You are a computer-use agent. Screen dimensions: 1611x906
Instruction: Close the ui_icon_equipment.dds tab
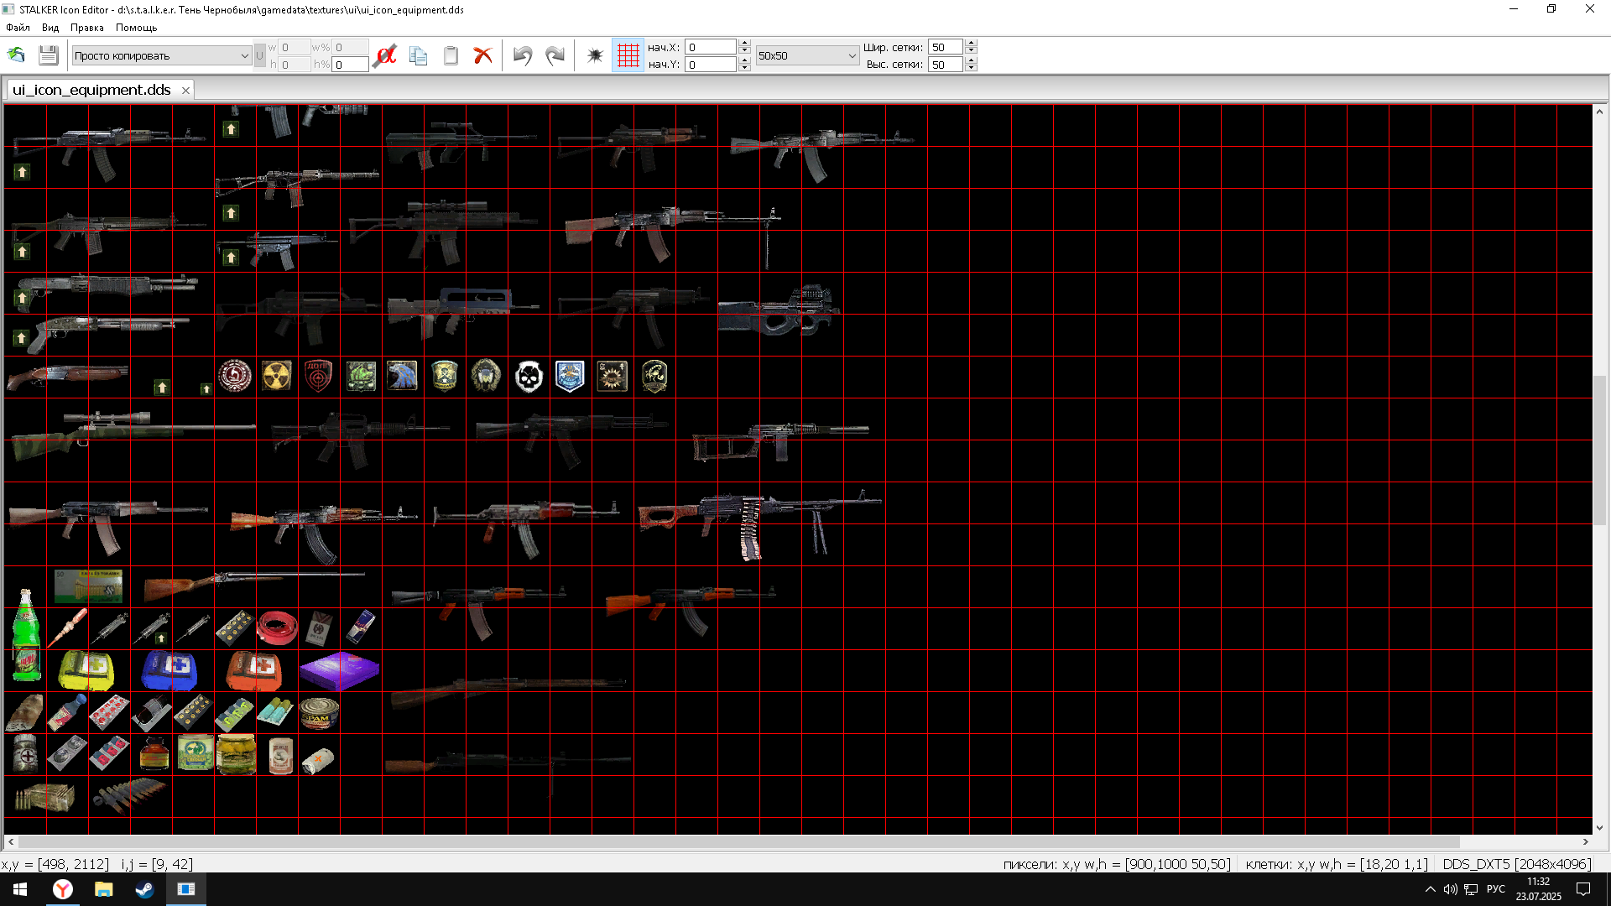[185, 91]
